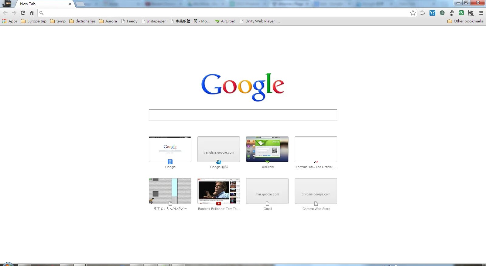Click the extension icon left of the blue one
The height and width of the screenshot is (266, 486).
click(423, 13)
